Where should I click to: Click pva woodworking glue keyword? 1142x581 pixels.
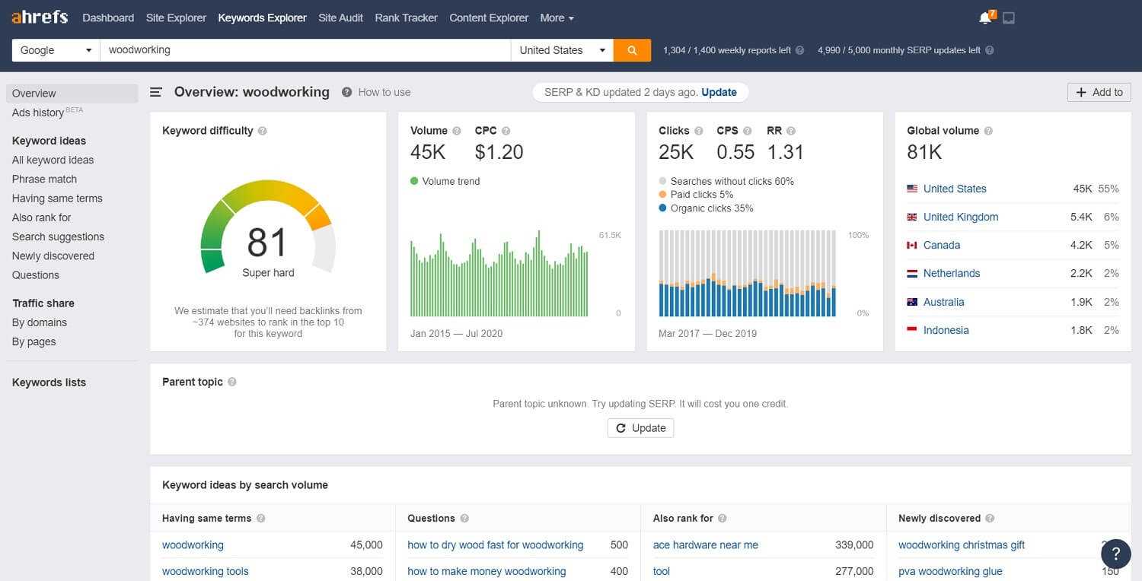pos(950,571)
